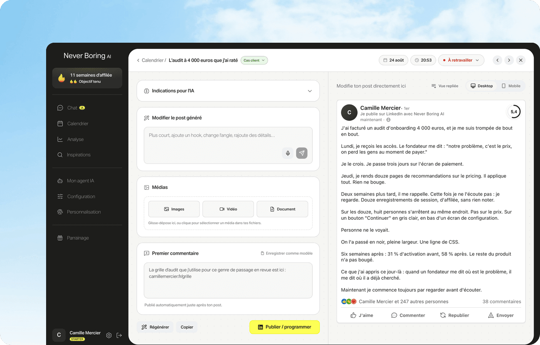Select Inspirations in the sidebar

pos(74,155)
